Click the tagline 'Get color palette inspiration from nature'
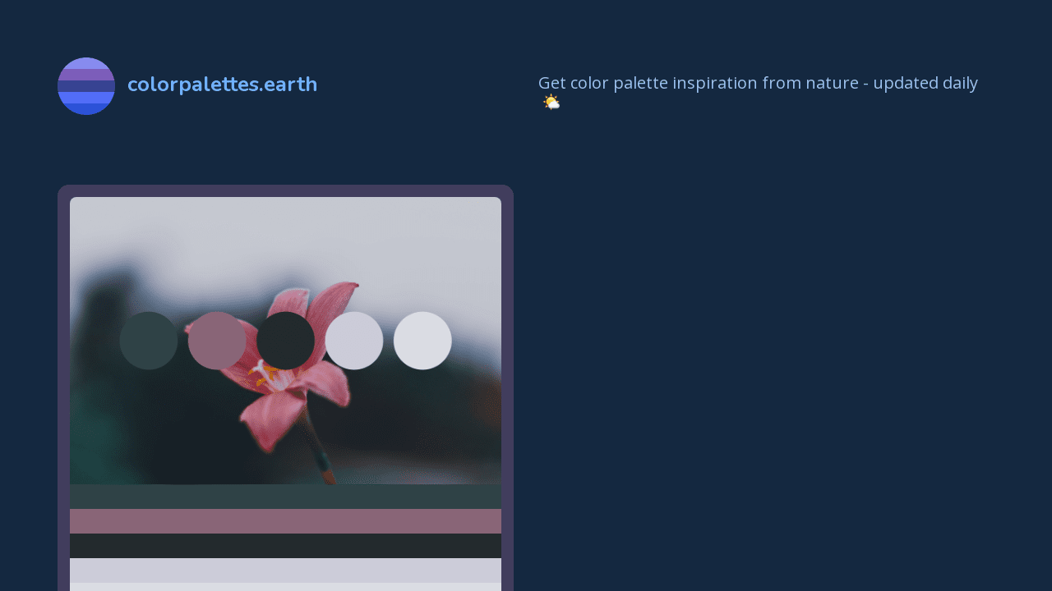The height and width of the screenshot is (591, 1052). pos(698,83)
